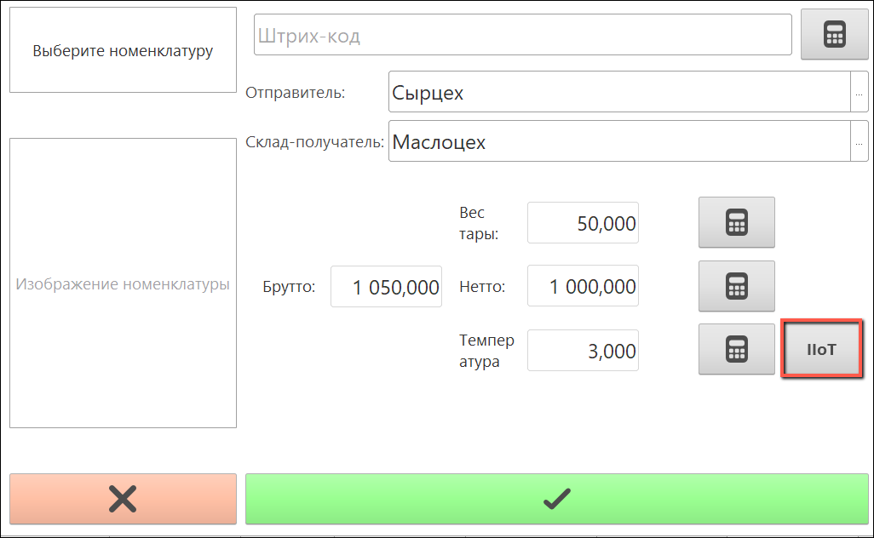Screen dimensions: 874x538
Task: Click the Отправитель label text
Action: 295,93
